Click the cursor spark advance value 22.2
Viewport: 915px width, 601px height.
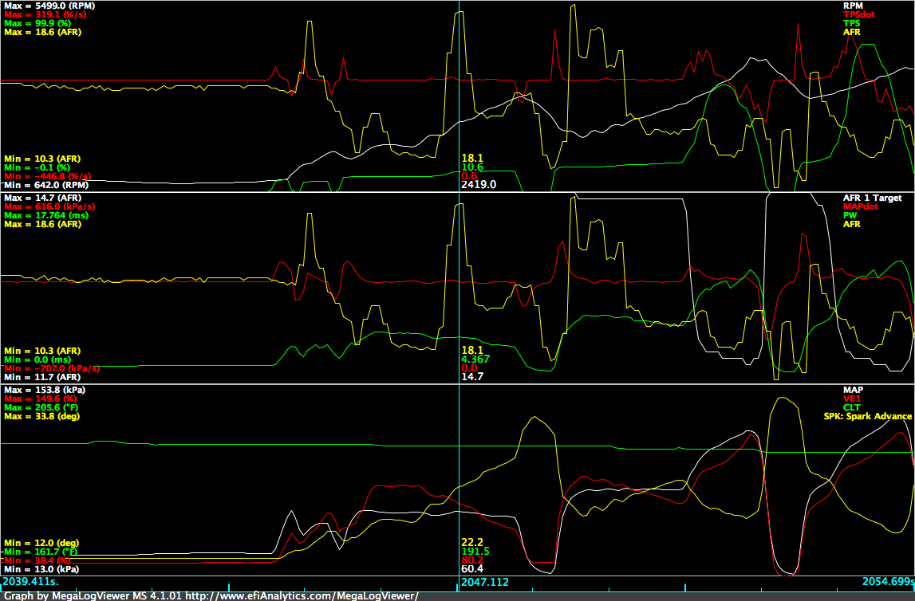click(x=472, y=543)
